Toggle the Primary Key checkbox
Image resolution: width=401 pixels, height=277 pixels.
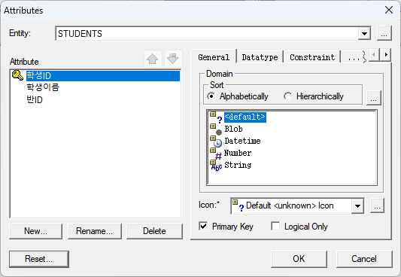click(x=203, y=227)
